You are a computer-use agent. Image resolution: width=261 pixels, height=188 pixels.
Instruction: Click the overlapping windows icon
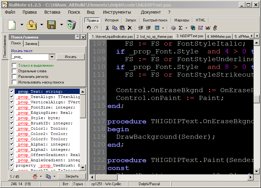pos(193,28)
